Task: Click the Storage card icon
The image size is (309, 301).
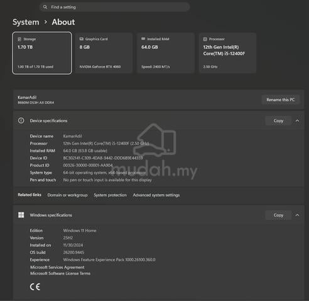Action: tap(19, 39)
